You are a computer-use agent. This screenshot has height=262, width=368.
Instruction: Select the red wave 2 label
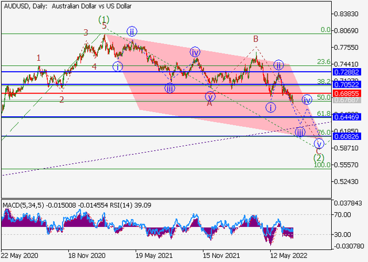(62, 99)
